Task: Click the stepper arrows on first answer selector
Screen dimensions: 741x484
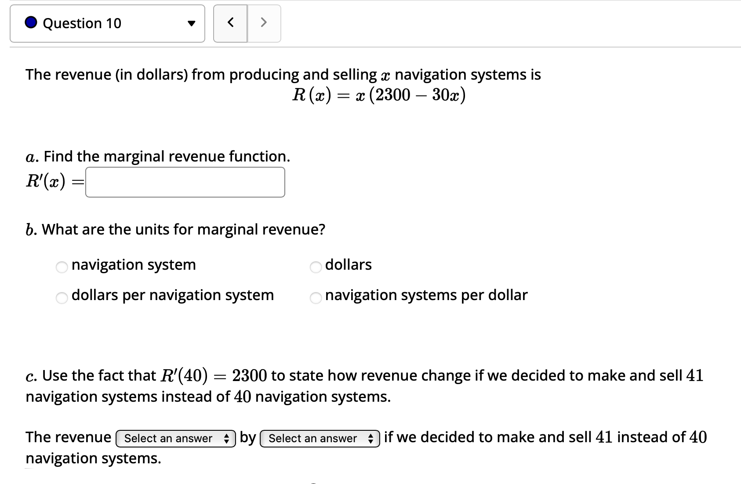Action: pyautogui.click(x=226, y=438)
